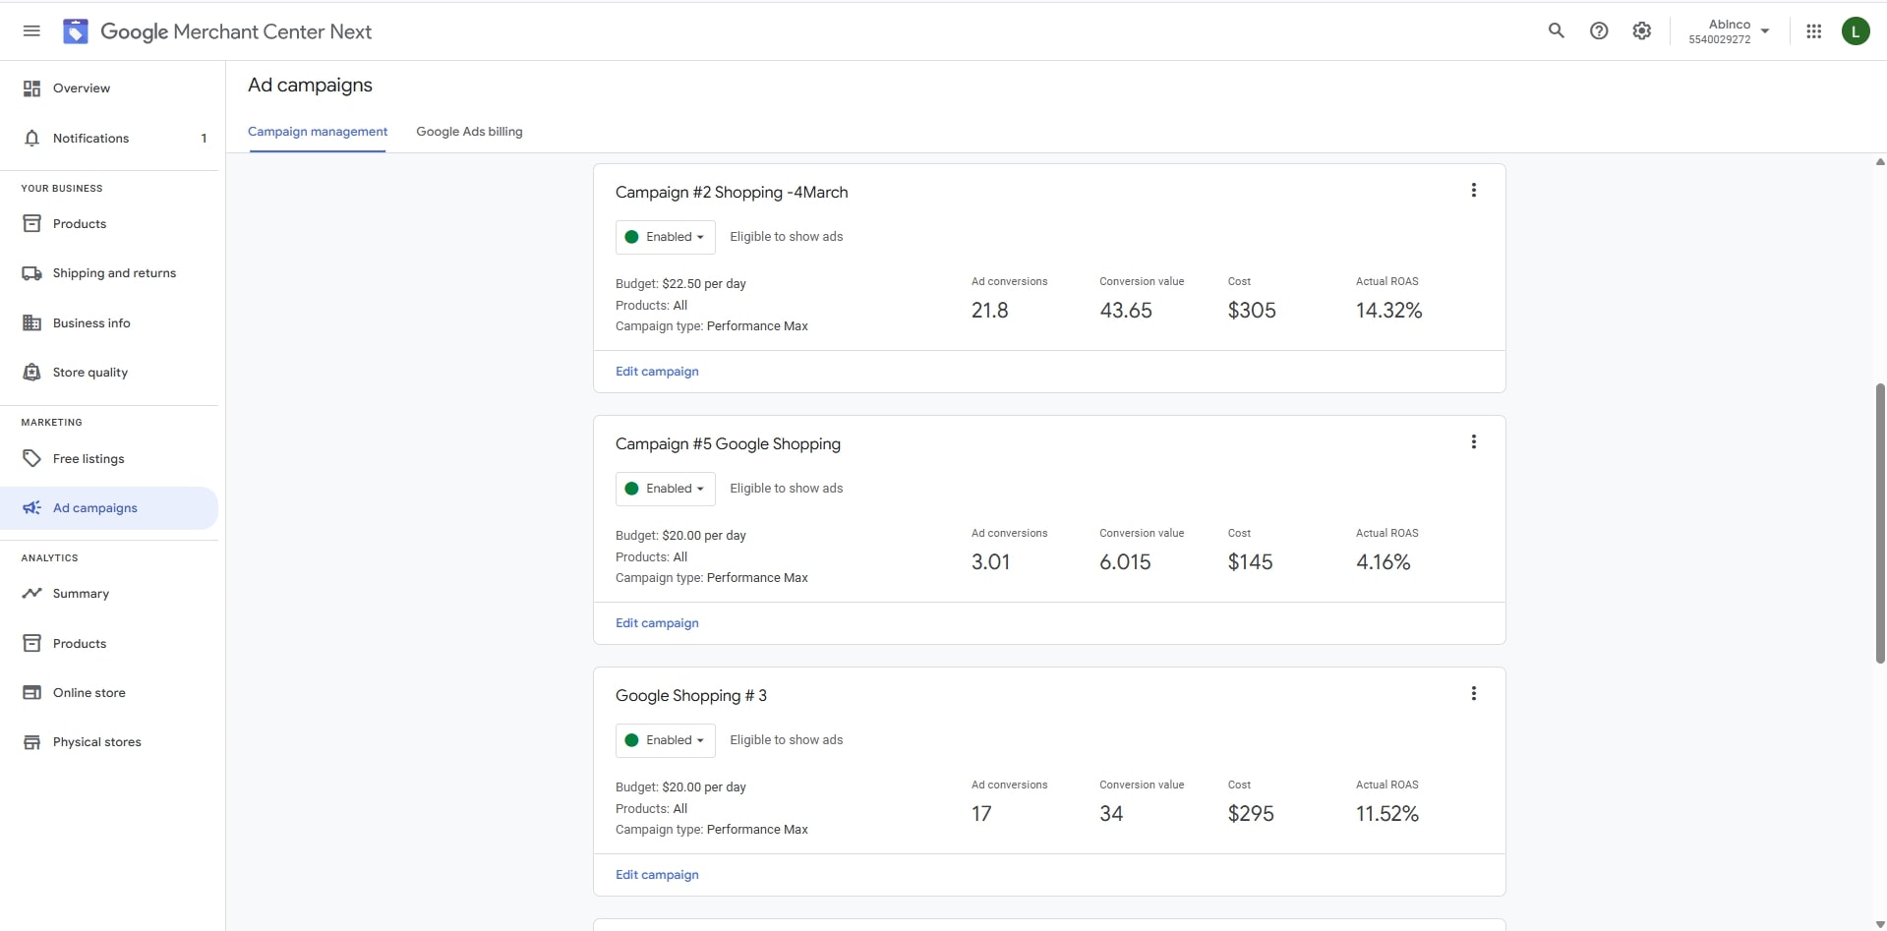Open the help question mark icon
Viewport: 1887px width, 931px height.
tap(1599, 30)
